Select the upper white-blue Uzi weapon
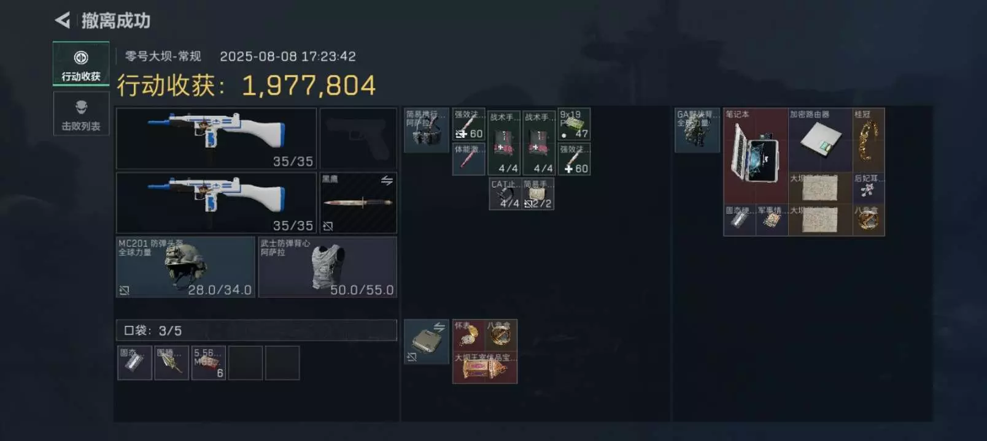This screenshot has width=987, height=441. pos(216,138)
